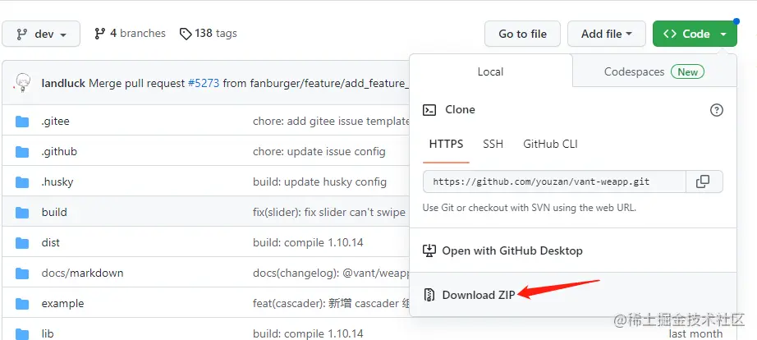Viewport: 757px width, 340px height.
Task: Click the tag icon beside '138 tags'
Action: pos(186,34)
